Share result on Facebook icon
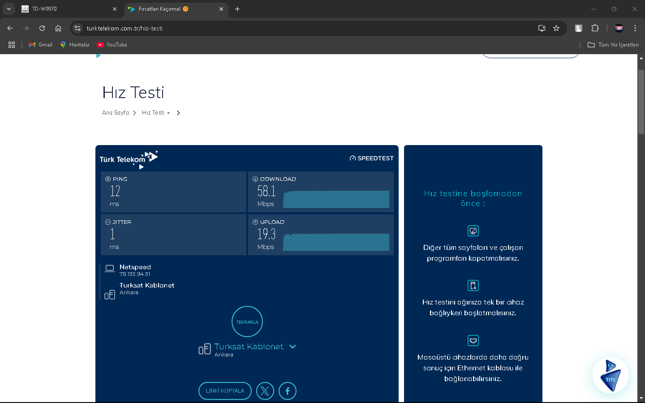This screenshot has width=645, height=403. pos(288,391)
